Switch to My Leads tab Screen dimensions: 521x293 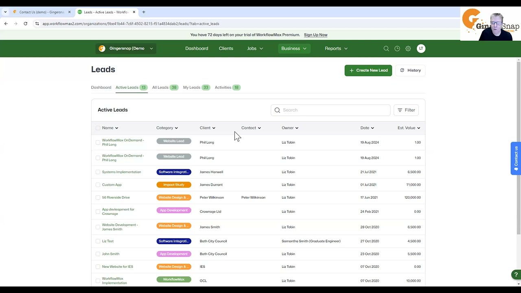(x=196, y=87)
